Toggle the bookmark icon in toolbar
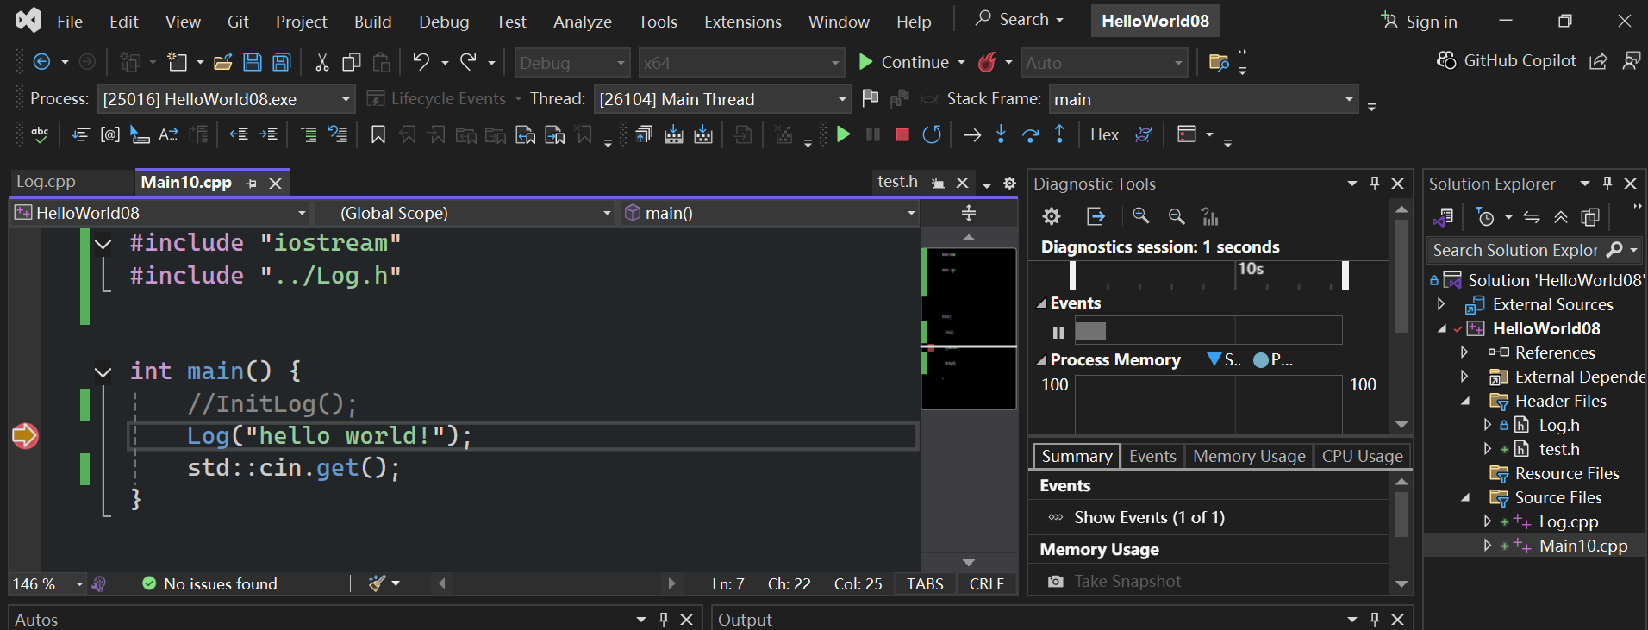The width and height of the screenshot is (1648, 630). 378,134
